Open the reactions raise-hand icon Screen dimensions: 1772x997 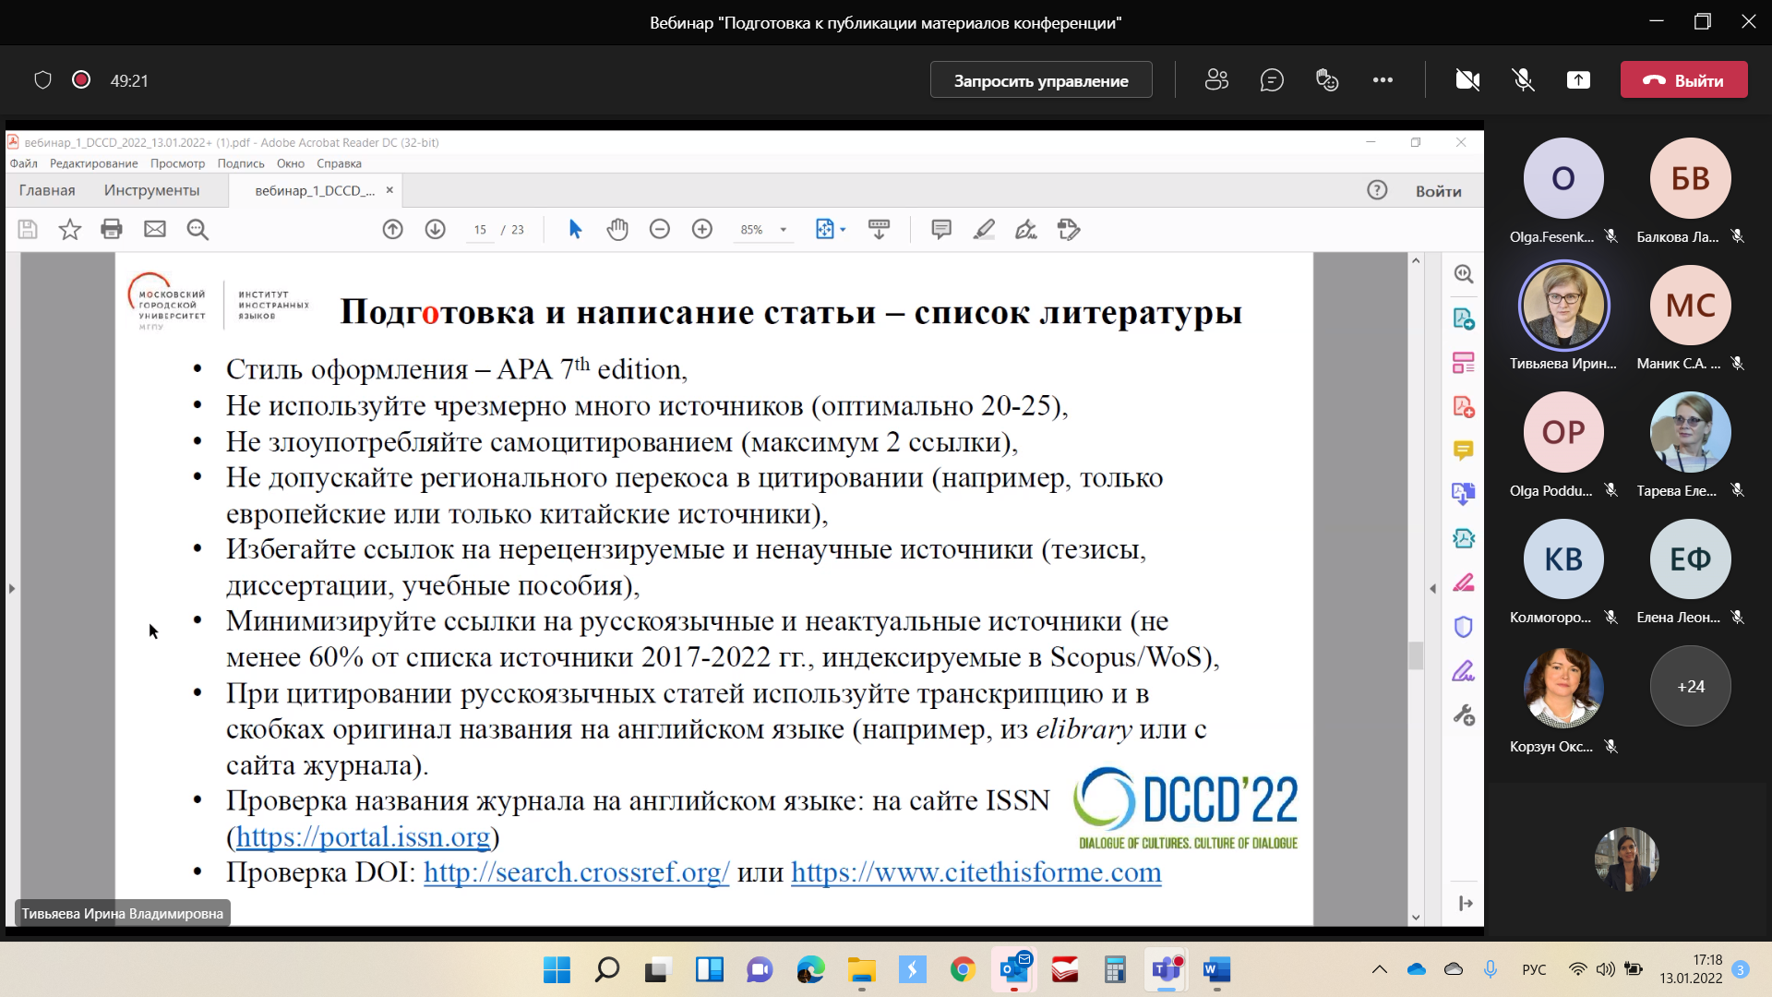coord(1327,80)
